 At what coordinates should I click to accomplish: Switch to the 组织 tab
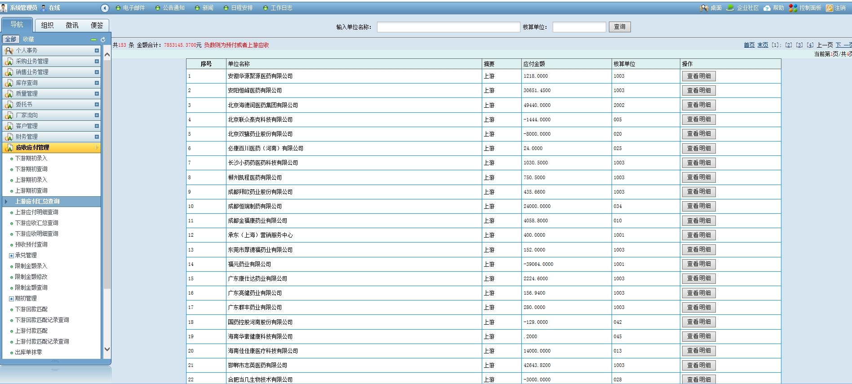pos(47,25)
